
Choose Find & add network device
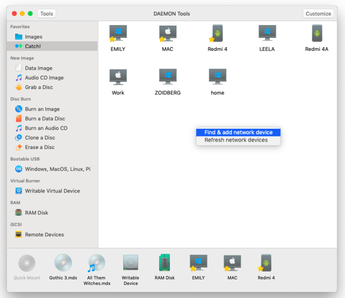238,132
